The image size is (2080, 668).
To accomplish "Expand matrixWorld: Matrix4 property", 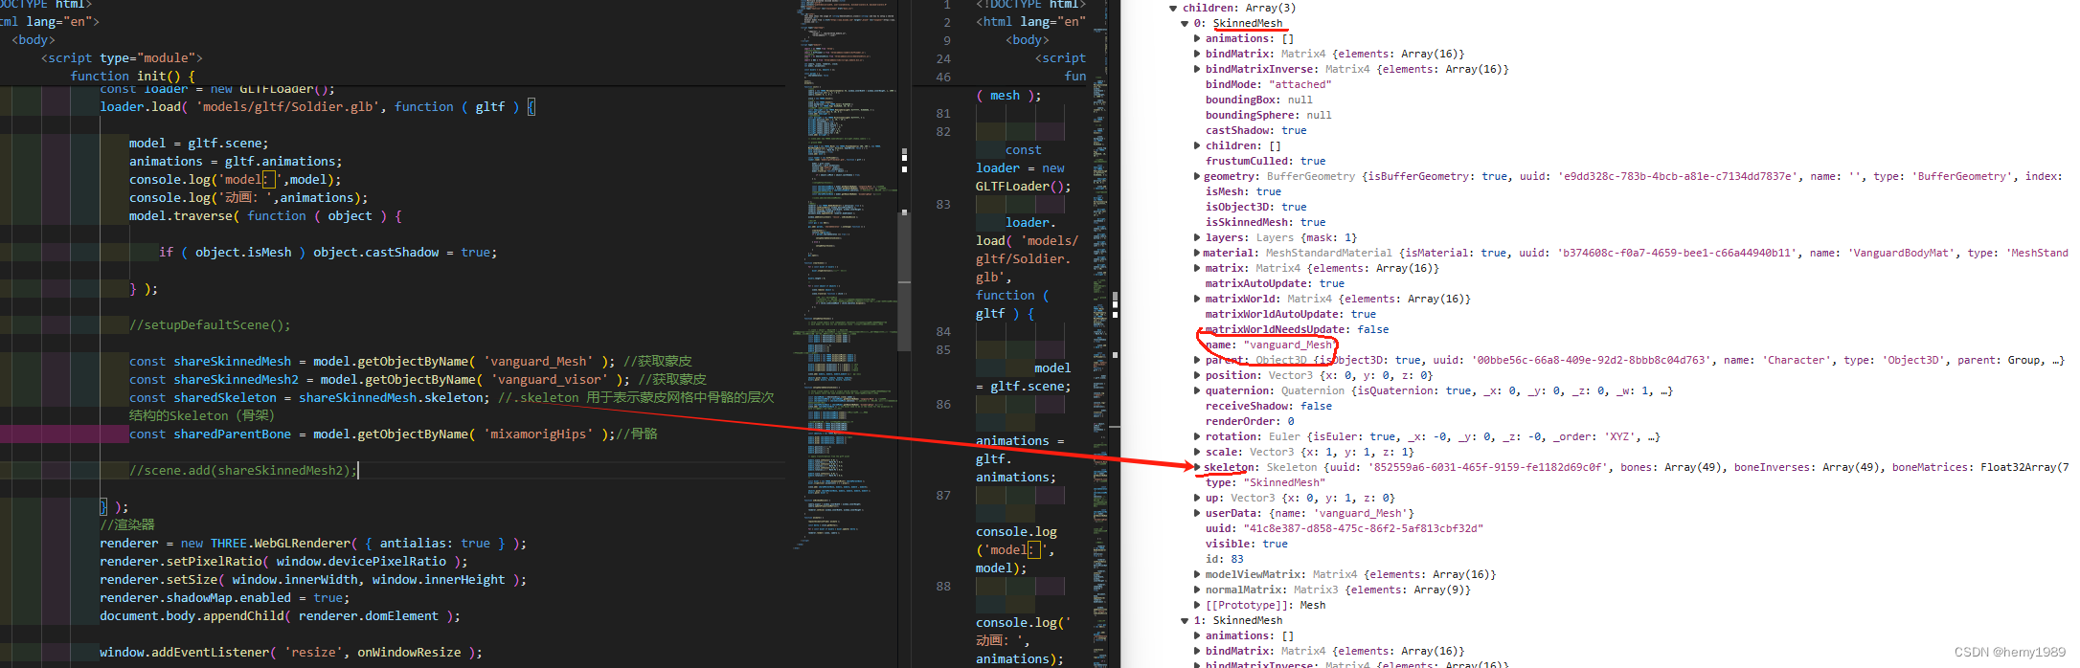I will (1197, 299).
